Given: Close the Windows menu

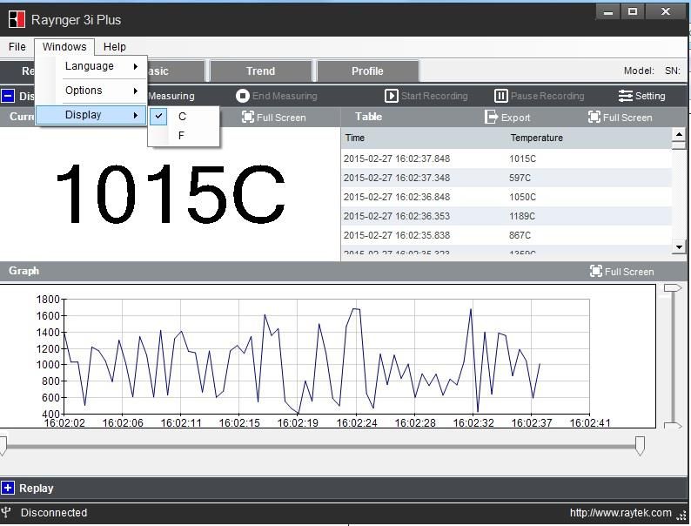Looking at the screenshot, I should (64, 47).
